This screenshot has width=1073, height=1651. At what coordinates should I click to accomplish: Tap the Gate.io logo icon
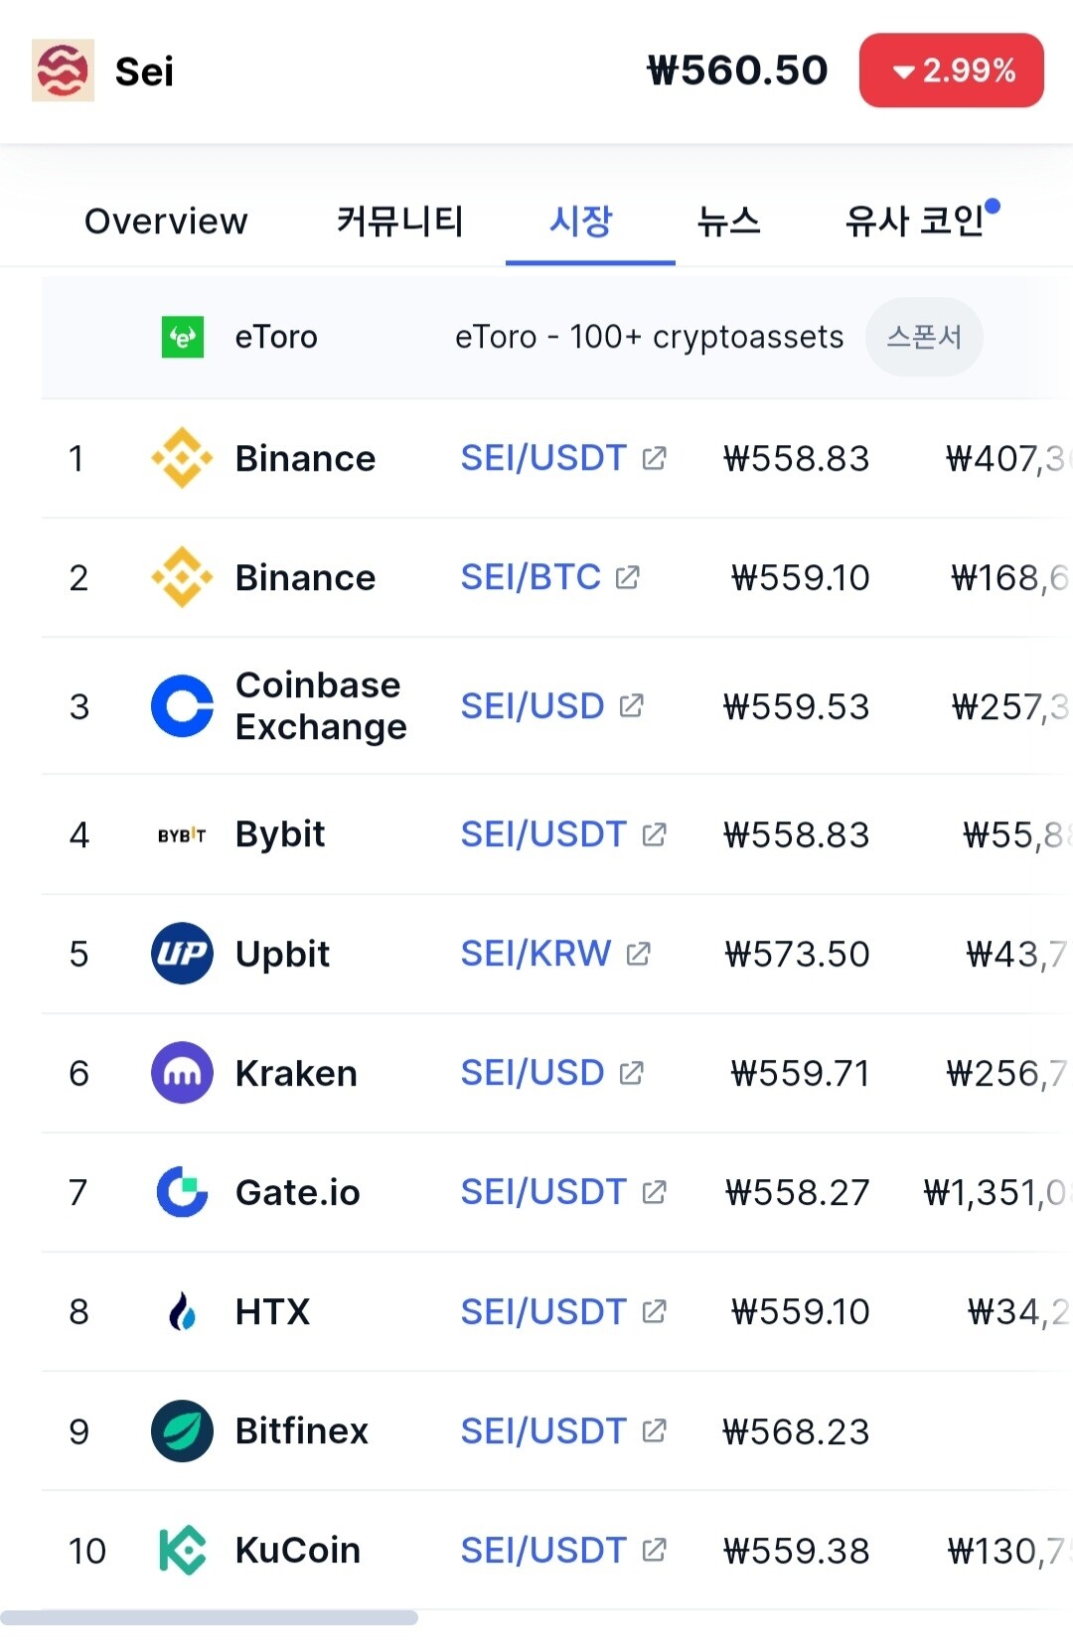pos(182,1192)
